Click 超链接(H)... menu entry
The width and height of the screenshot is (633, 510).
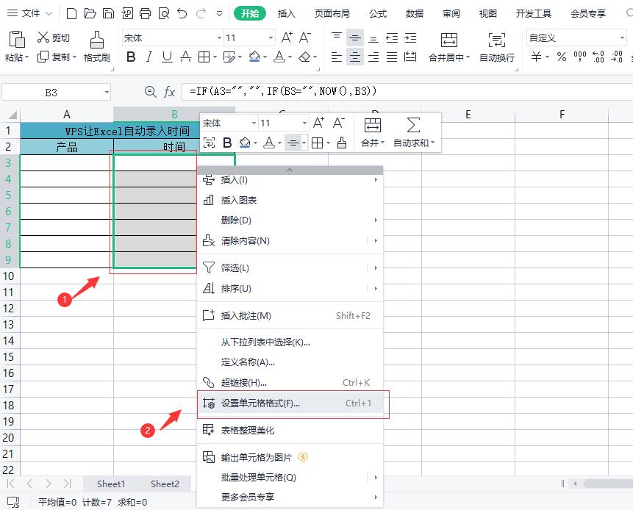(x=290, y=382)
